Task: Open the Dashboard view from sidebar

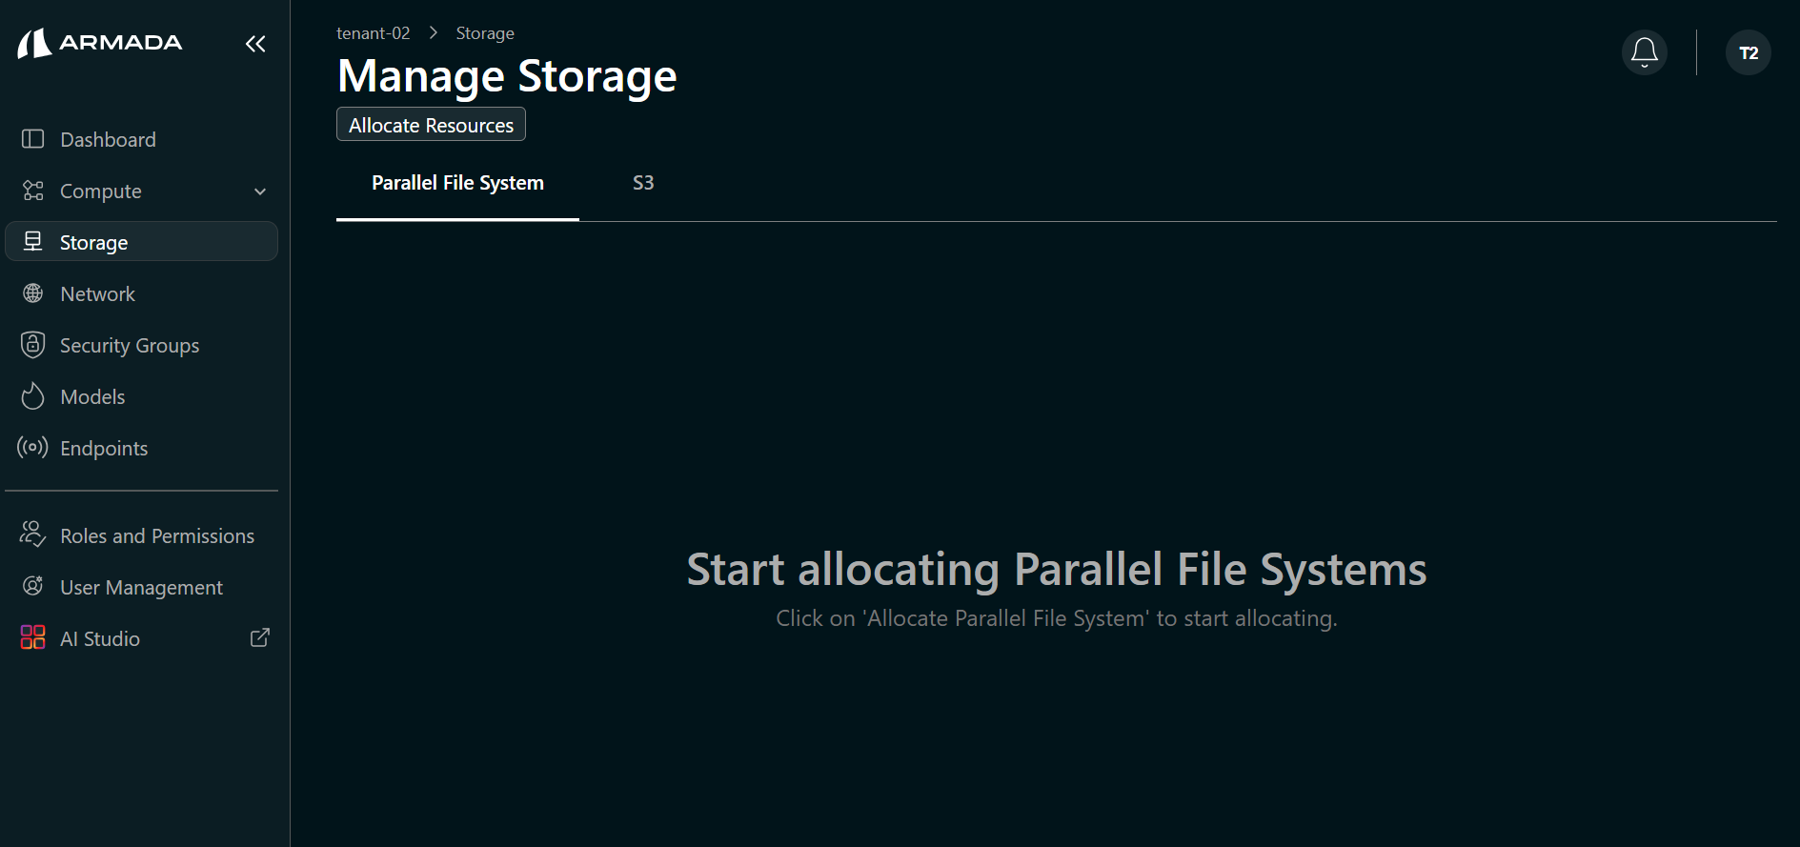Action: click(32, 139)
